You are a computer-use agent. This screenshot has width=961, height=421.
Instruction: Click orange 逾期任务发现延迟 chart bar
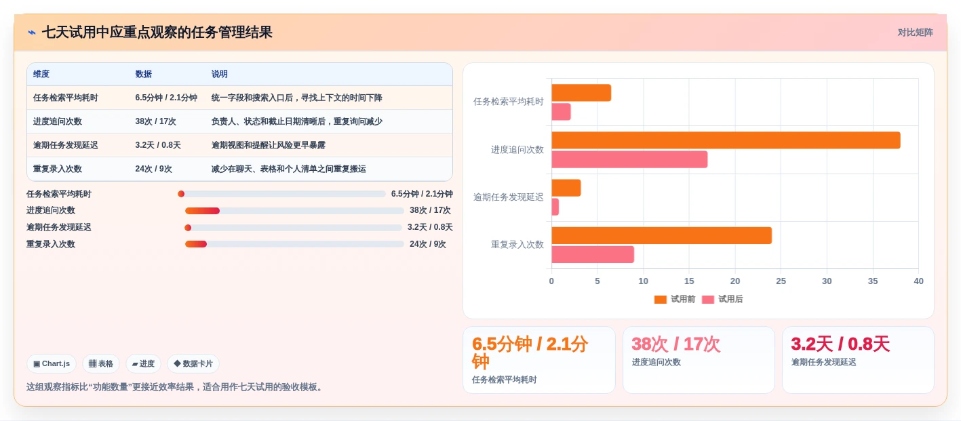[x=566, y=188]
